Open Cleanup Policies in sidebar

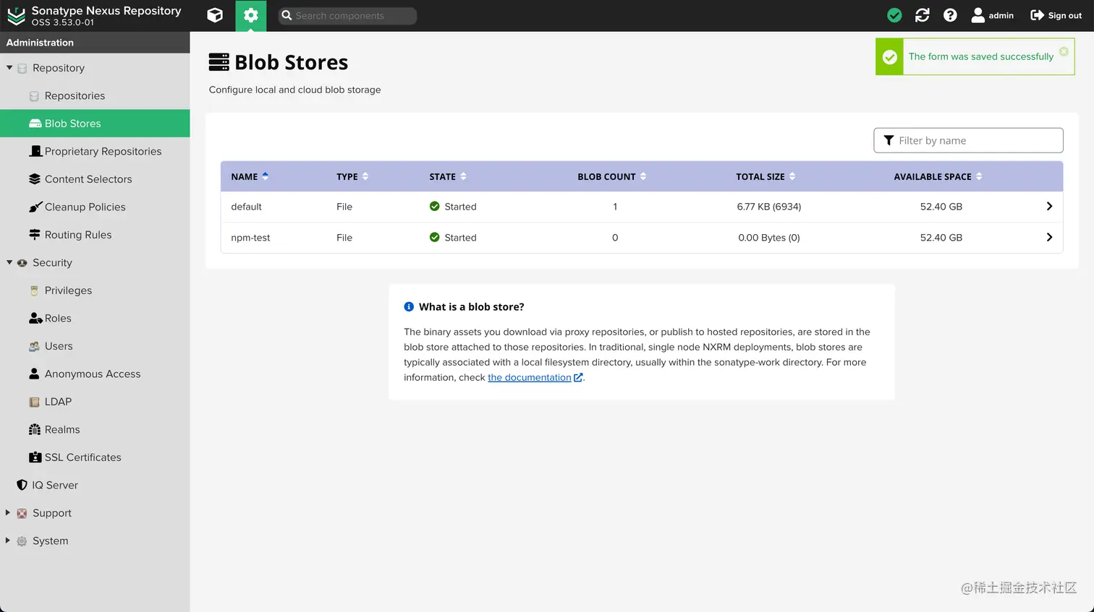pyautogui.click(x=85, y=207)
